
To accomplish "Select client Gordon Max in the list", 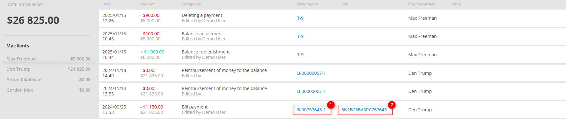I will 20,90.
